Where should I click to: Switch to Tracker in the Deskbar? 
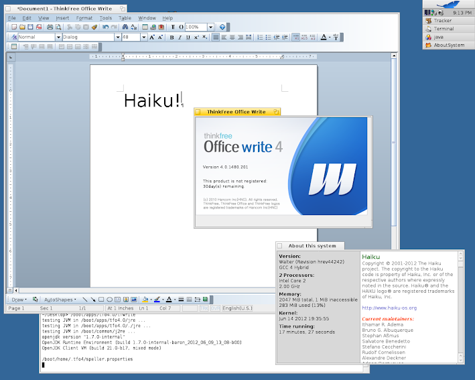click(449, 21)
